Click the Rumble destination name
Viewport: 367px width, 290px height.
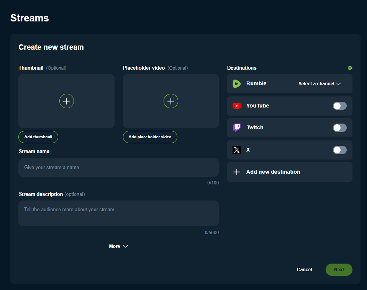[256, 84]
